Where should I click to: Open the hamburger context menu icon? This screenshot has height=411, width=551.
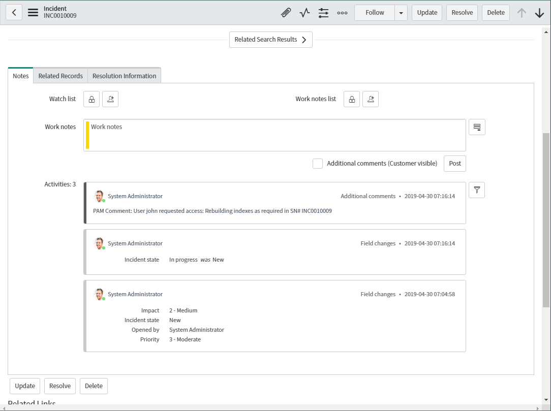33,13
